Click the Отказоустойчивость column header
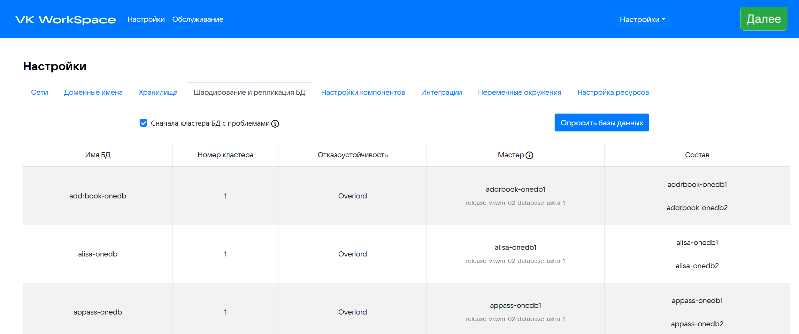This screenshot has height=334, width=799. point(352,155)
